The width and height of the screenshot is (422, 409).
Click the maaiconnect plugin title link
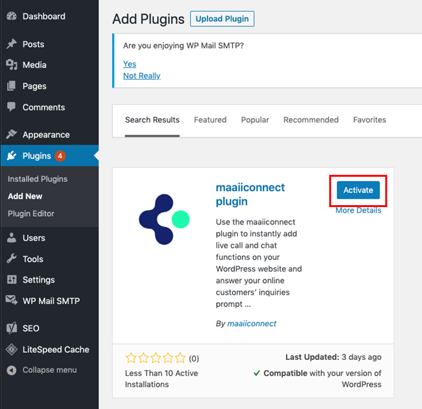(x=250, y=194)
